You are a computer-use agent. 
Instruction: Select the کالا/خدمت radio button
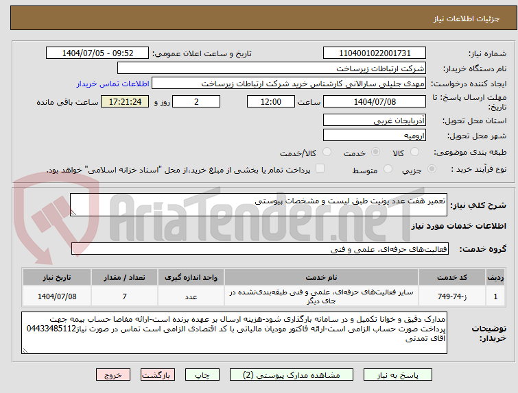pyautogui.click(x=327, y=152)
